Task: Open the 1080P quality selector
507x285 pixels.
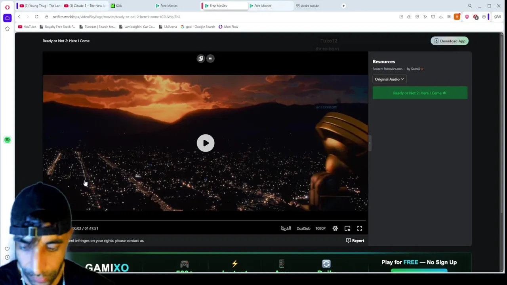Action: tap(320, 228)
